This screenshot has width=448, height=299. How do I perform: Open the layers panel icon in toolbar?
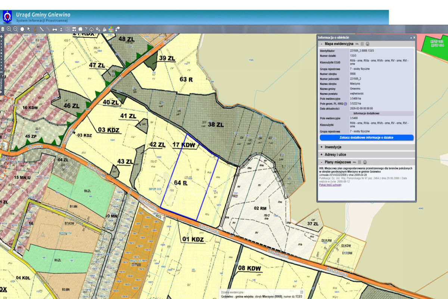tap(3, 29)
